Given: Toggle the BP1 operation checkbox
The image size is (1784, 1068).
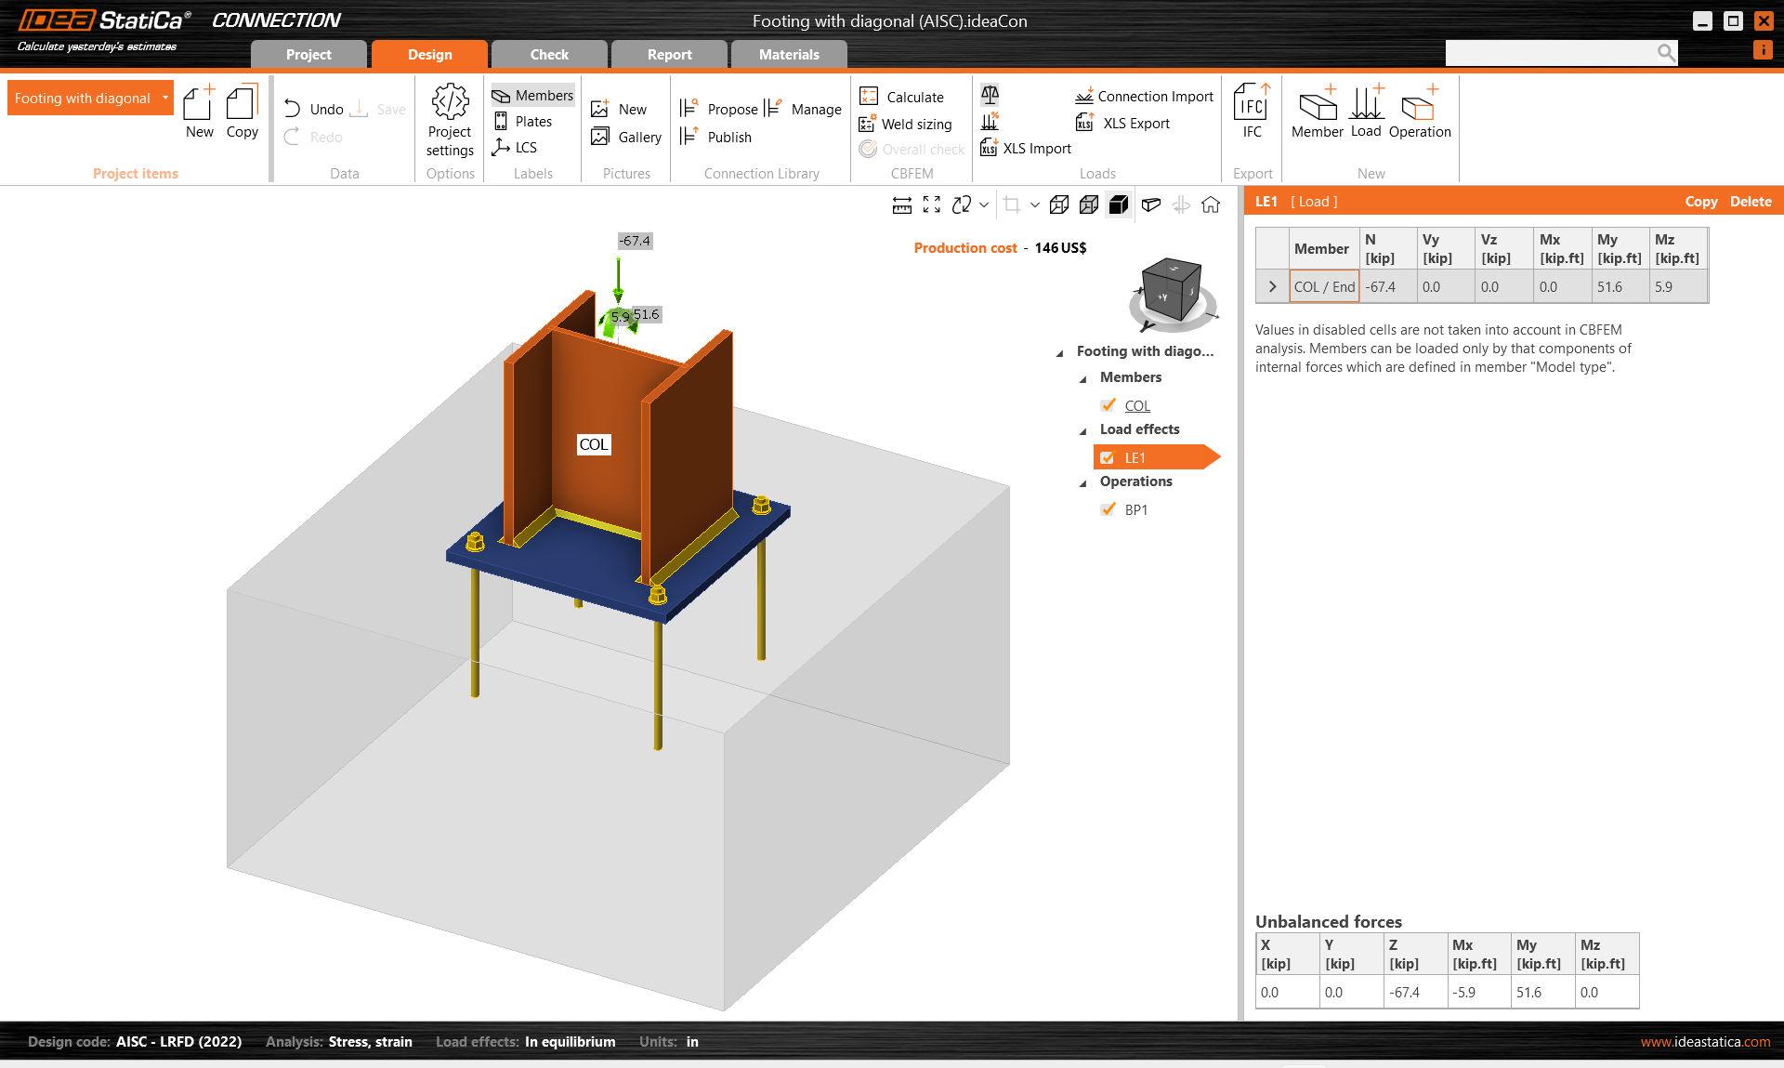Looking at the screenshot, I should tap(1108, 509).
